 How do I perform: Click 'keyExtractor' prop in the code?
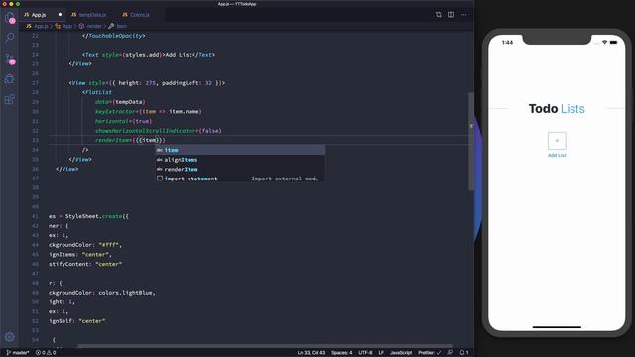[115, 112]
